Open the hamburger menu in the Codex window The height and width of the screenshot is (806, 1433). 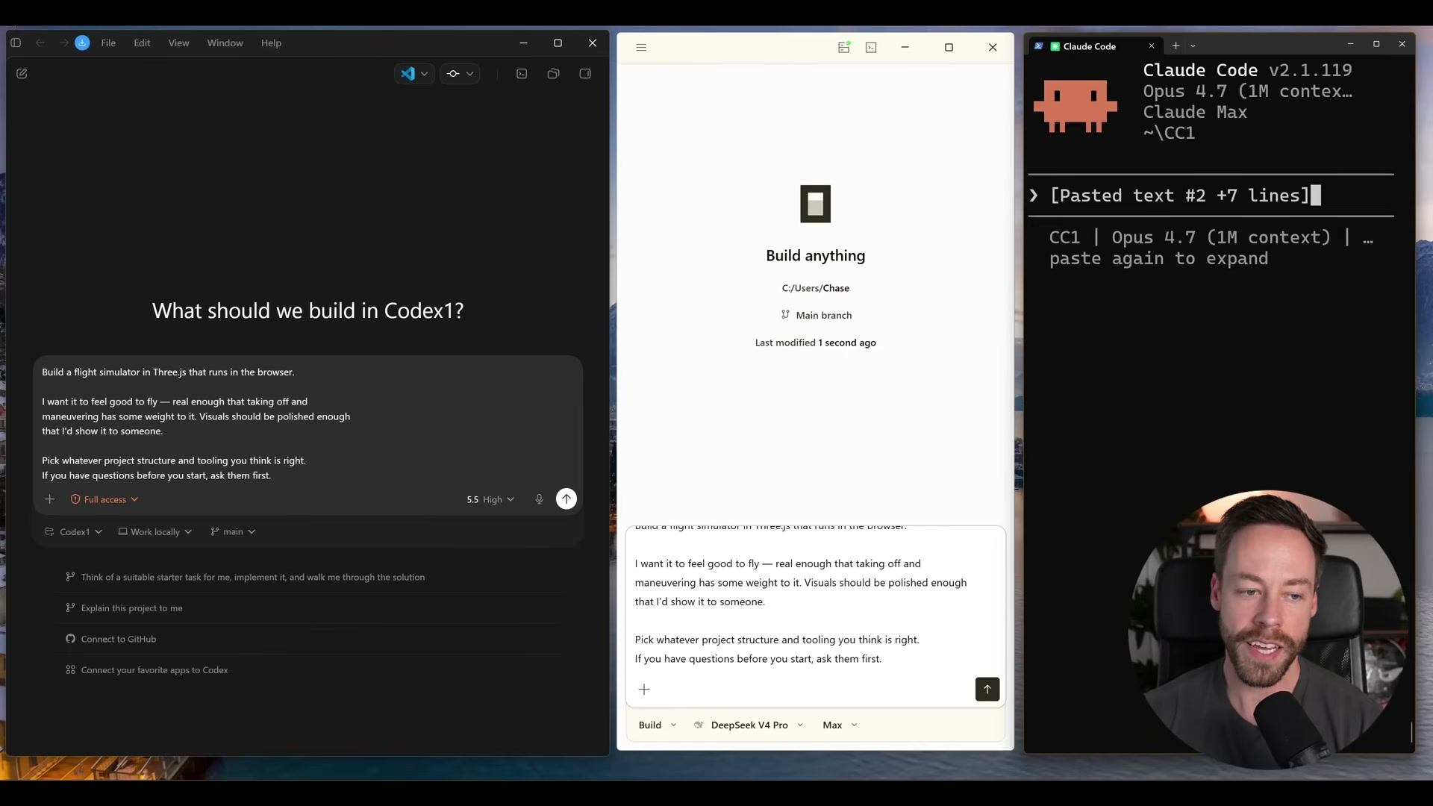tap(641, 47)
